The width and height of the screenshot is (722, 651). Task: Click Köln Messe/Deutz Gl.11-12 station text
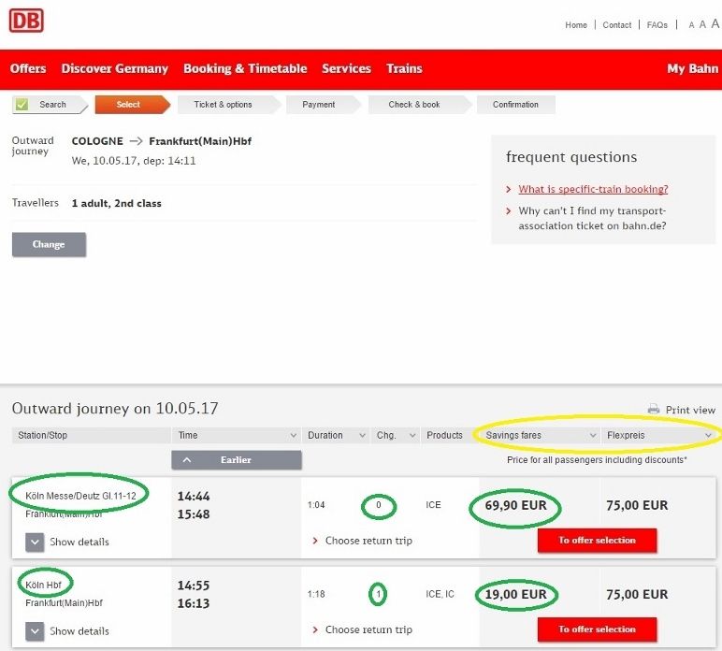[80, 496]
